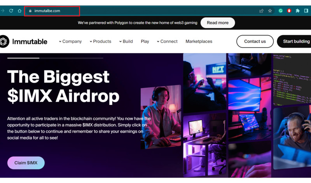Click the airdrop description paragraph
The height and width of the screenshot is (183, 311).
pos(79,128)
